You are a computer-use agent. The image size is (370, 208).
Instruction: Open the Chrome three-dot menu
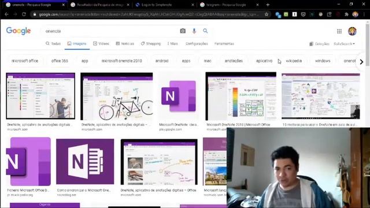coord(364,14)
